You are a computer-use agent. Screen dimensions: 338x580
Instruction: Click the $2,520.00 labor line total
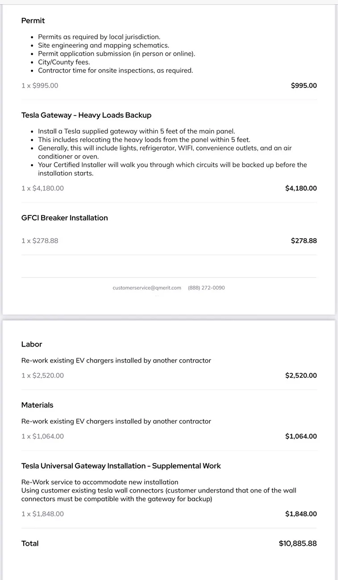(301, 376)
